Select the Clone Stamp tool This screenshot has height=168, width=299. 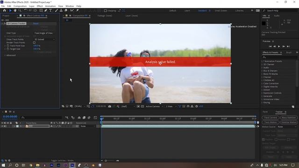pyautogui.click(x=61, y=10)
